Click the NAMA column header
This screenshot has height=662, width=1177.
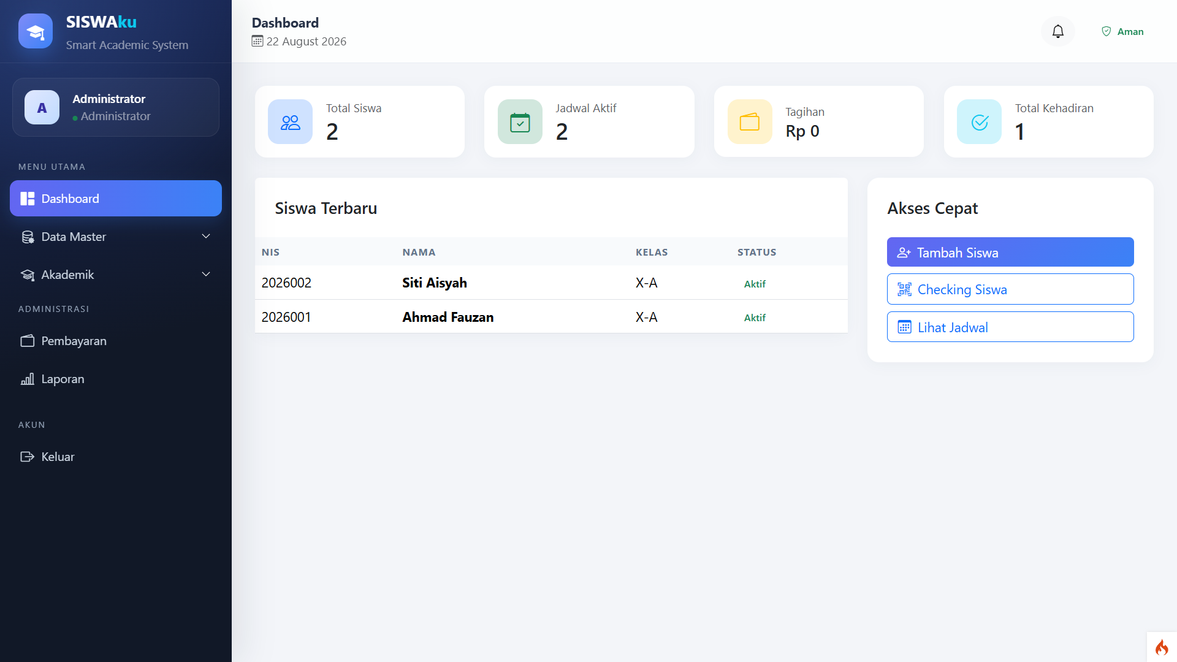419,252
